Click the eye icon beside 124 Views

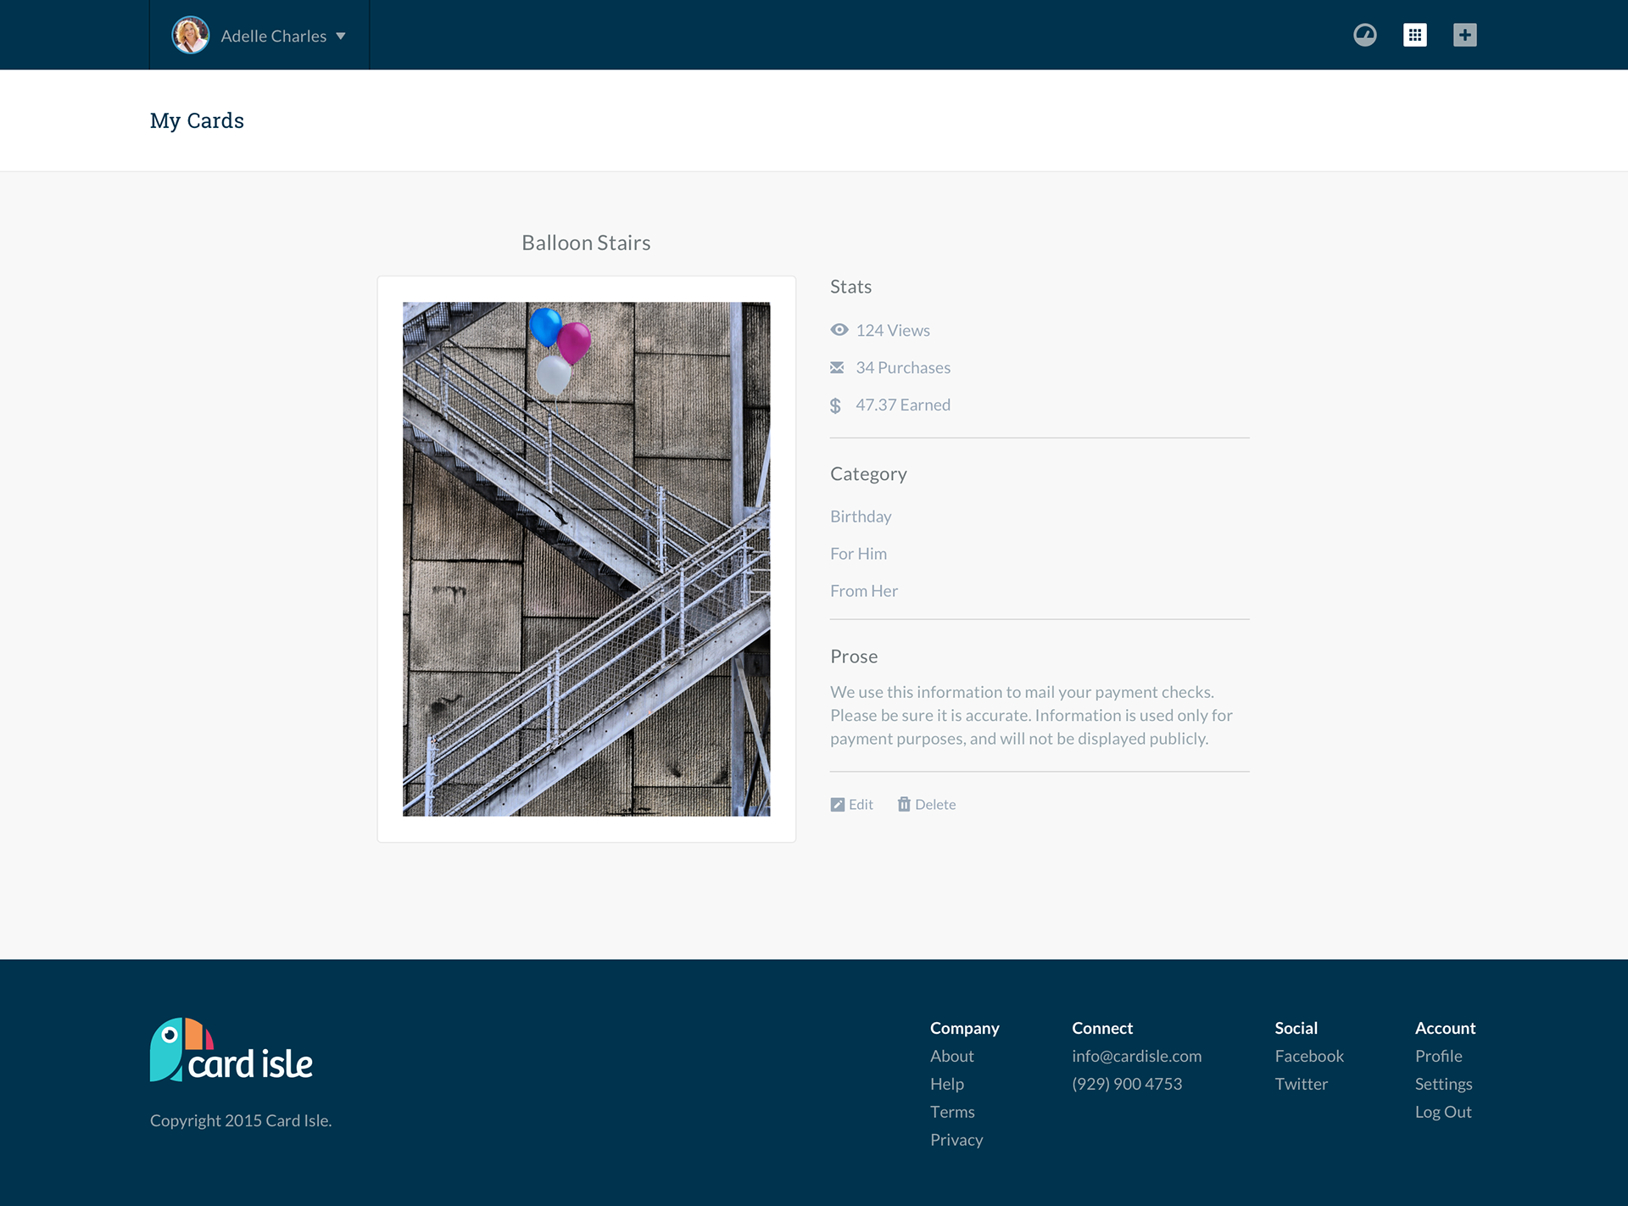point(839,330)
